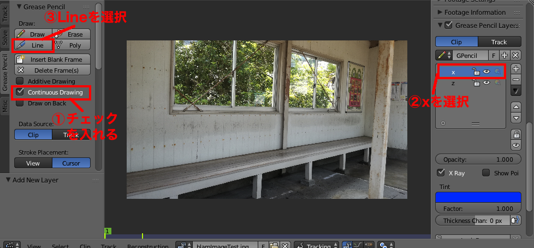Enable Draw on Back checkbox
This screenshot has width=534, height=248.
(20, 103)
